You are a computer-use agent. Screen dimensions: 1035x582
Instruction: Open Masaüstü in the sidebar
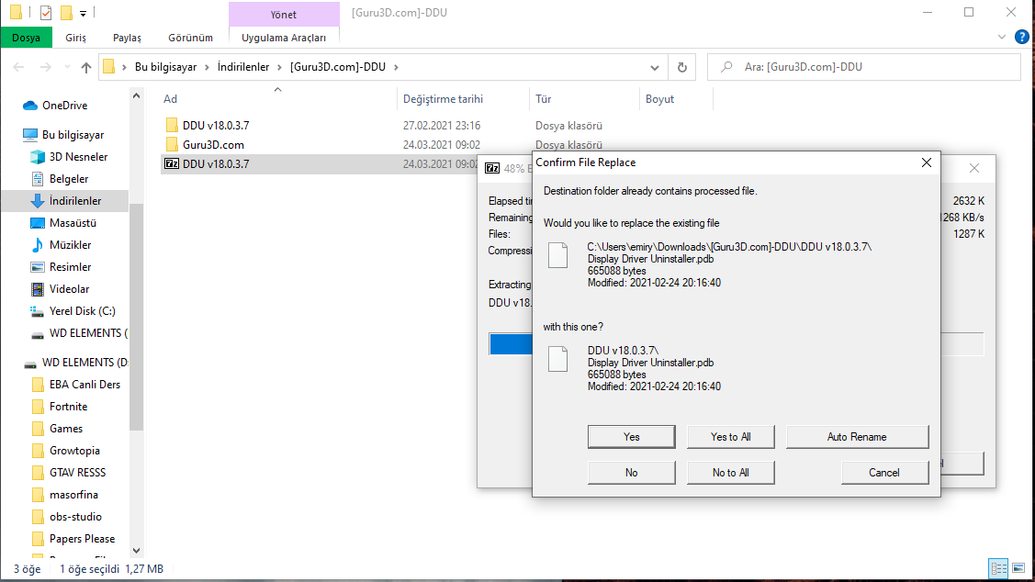pos(73,223)
